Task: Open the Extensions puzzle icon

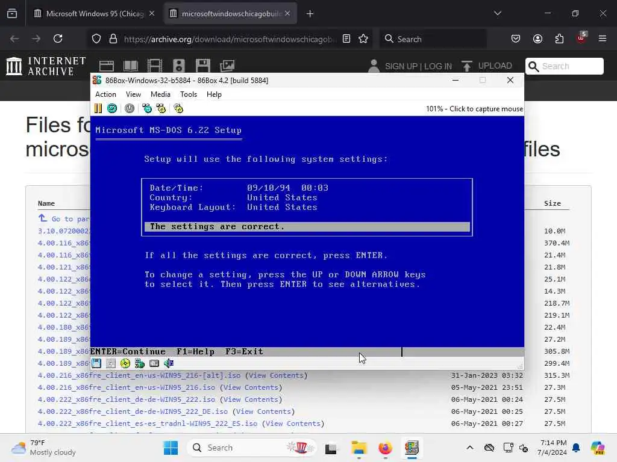Action: (559, 38)
